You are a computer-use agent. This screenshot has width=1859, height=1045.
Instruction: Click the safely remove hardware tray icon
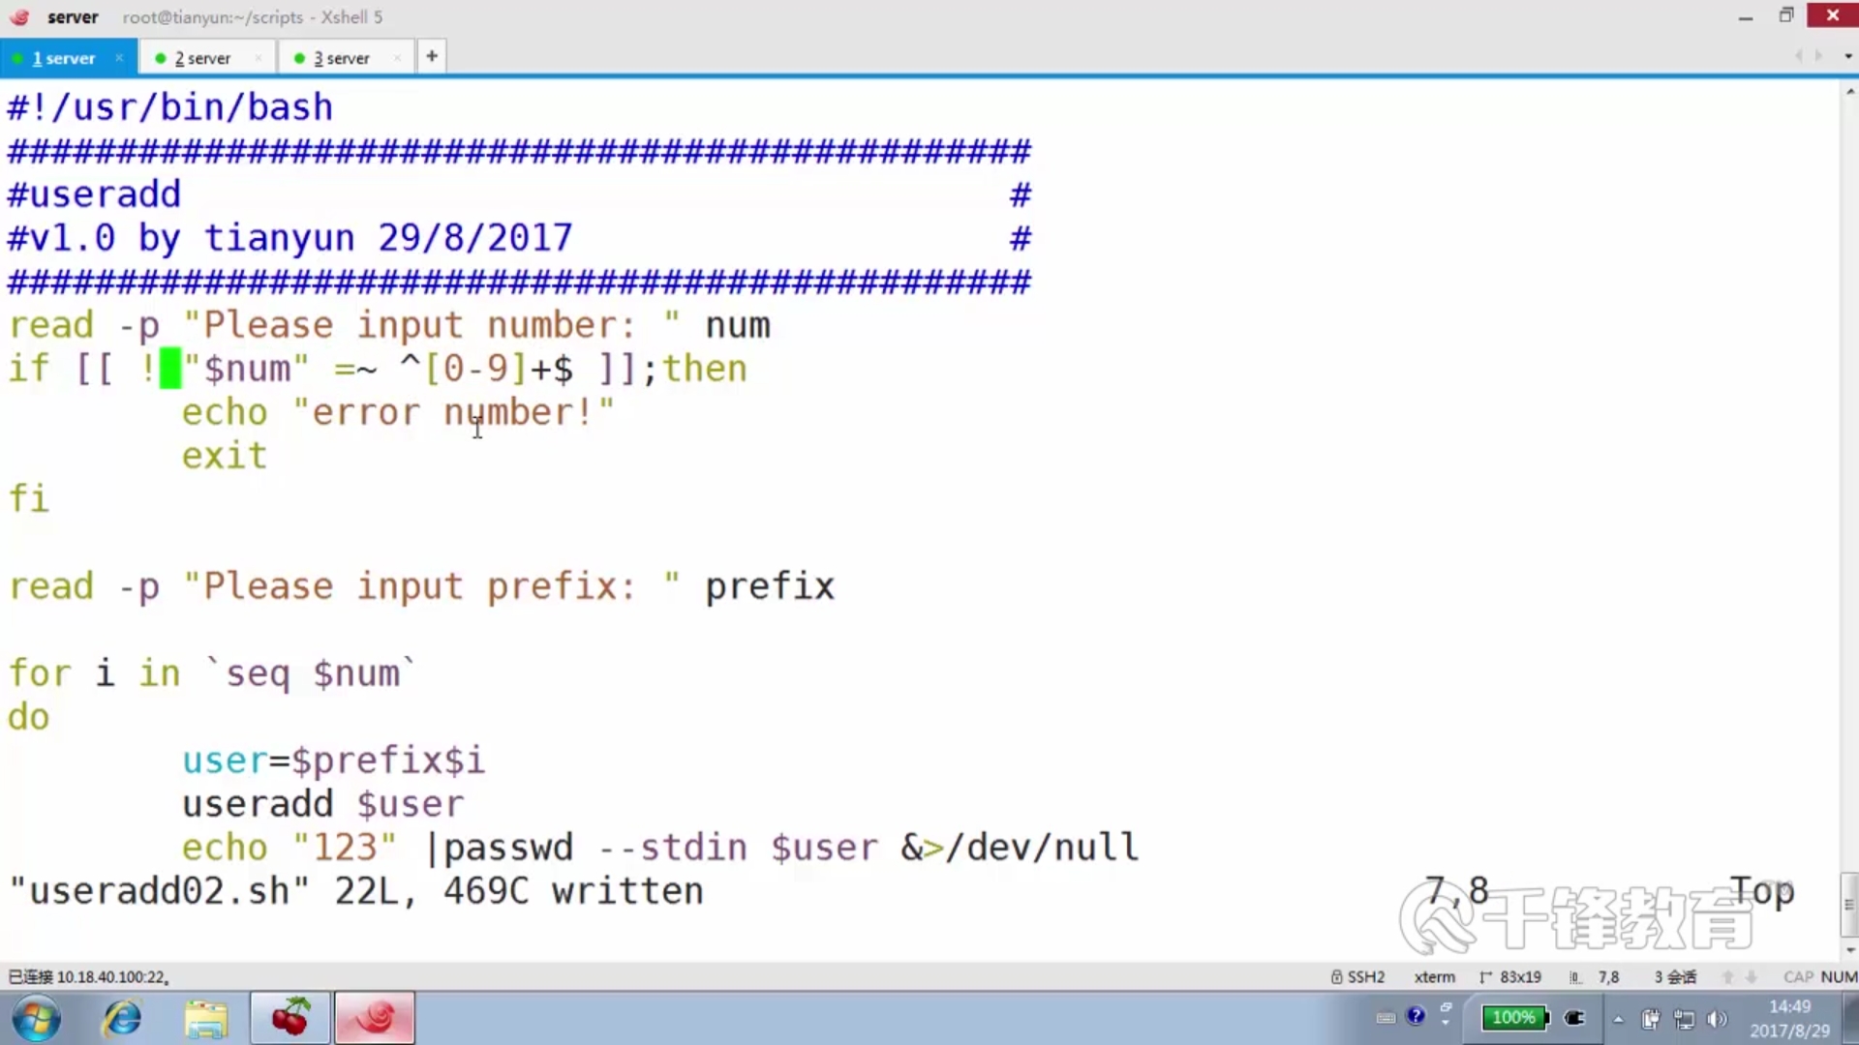(1651, 1019)
